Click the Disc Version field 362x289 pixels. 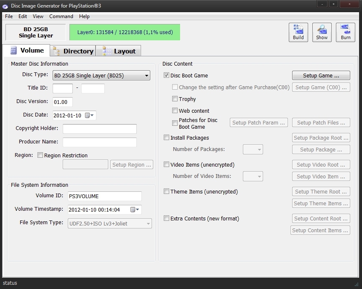click(63, 102)
